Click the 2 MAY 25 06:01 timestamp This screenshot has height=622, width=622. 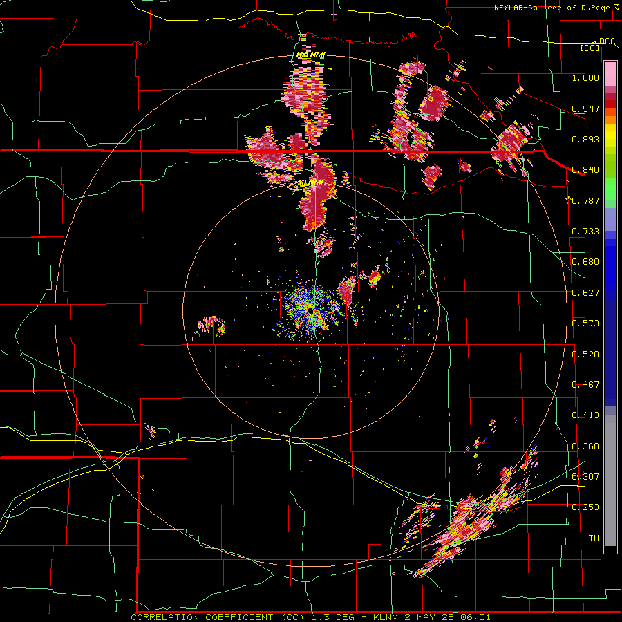click(447, 617)
